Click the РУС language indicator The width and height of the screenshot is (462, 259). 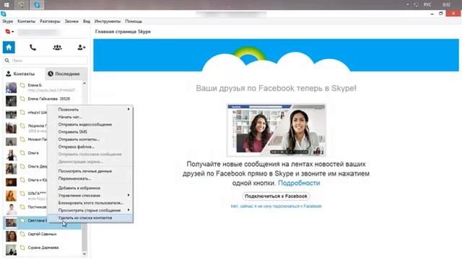[x=427, y=5]
